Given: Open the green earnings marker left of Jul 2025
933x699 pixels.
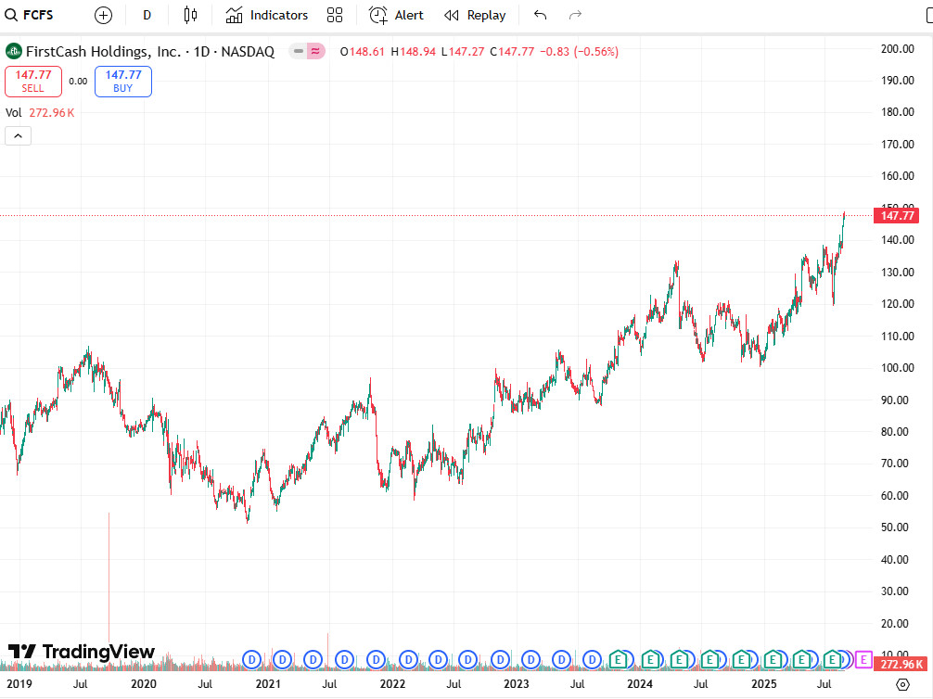Looking at the screenshot, I should (802, 660).
